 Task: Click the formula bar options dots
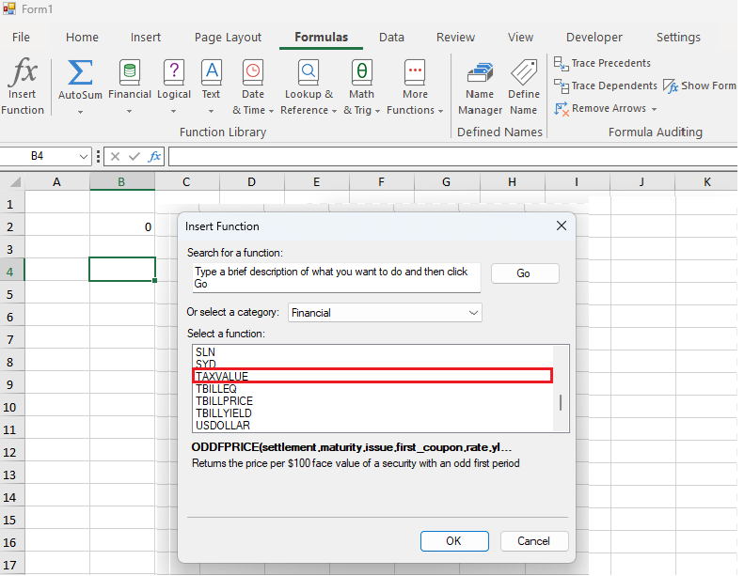pyautogui.click(x=98, y=156)
